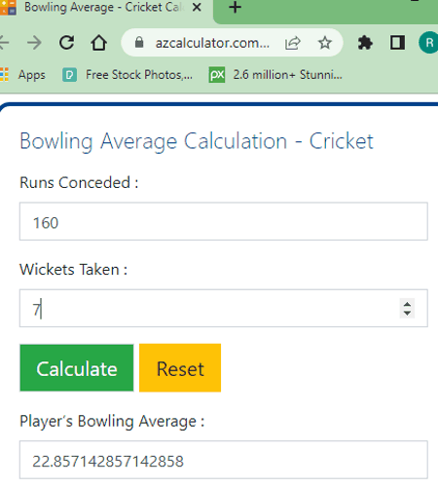Open the 2.6 million+ Stunning bookmark
Viewport: 438px width, 488px height.
[275, 75]
